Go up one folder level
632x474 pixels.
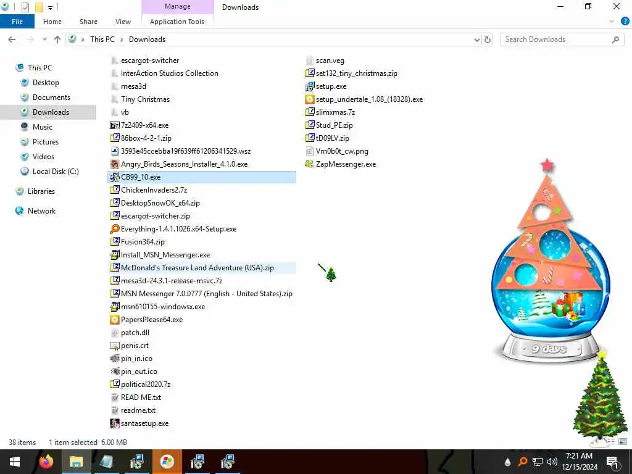(x=57, y=39)
